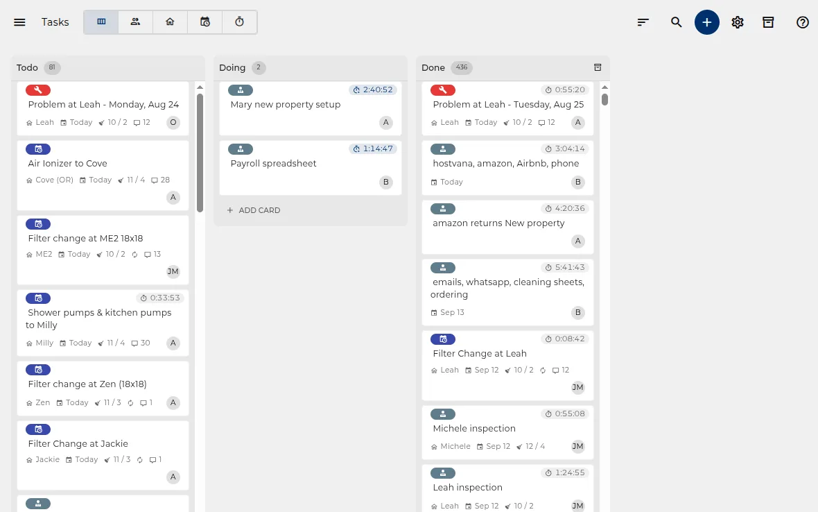Open the sort and filter options
The height and width of the screenshot is (512, 818).
[643, 22]
